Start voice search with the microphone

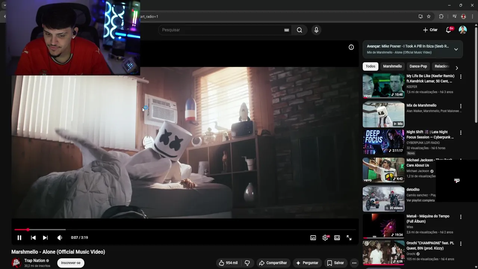(316, 30)
